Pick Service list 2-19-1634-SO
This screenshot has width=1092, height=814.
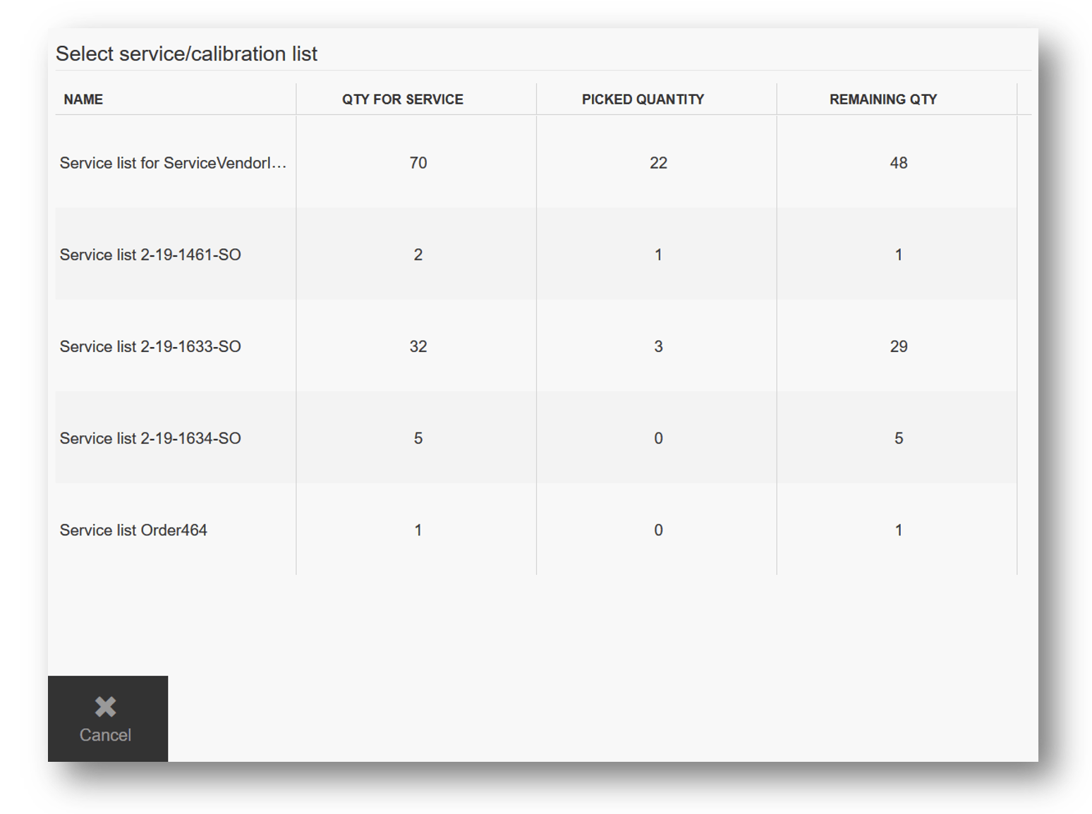tap(150, 438)
